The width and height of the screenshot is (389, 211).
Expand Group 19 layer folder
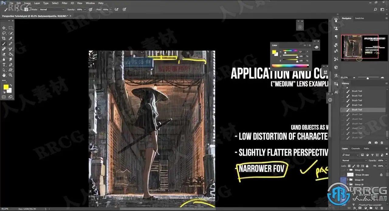[348, 180]
